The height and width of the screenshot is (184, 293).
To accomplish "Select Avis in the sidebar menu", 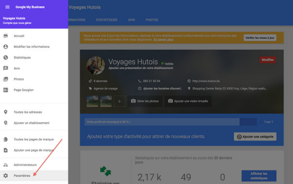I will click(x=34, y=68).
